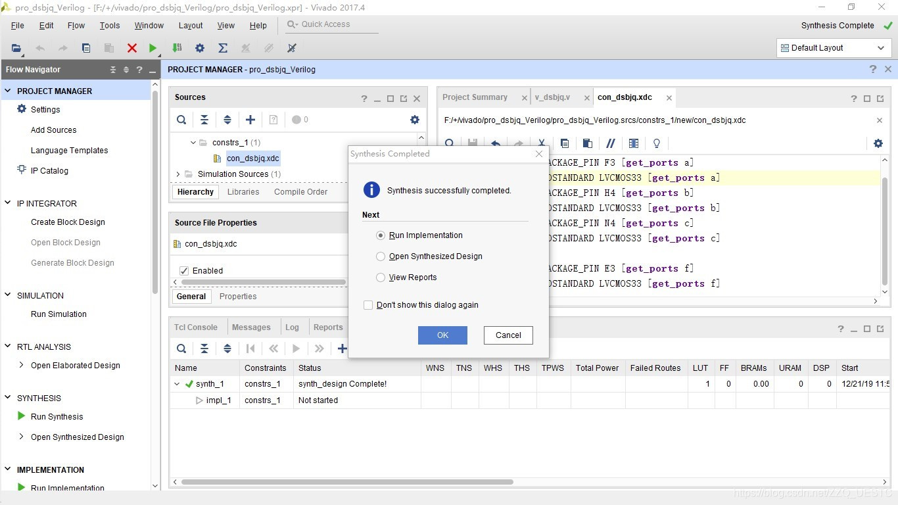Switch to Project Summary tab
This screenshot has width=898, height=505.
pos(475,97)
